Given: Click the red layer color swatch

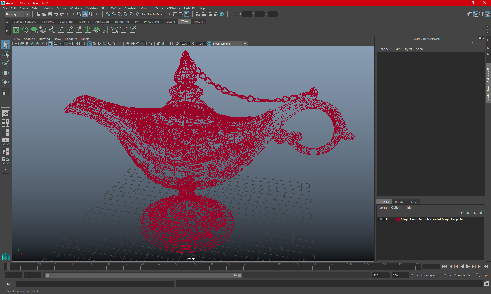Looking at the screenshot, I should 398,219.
